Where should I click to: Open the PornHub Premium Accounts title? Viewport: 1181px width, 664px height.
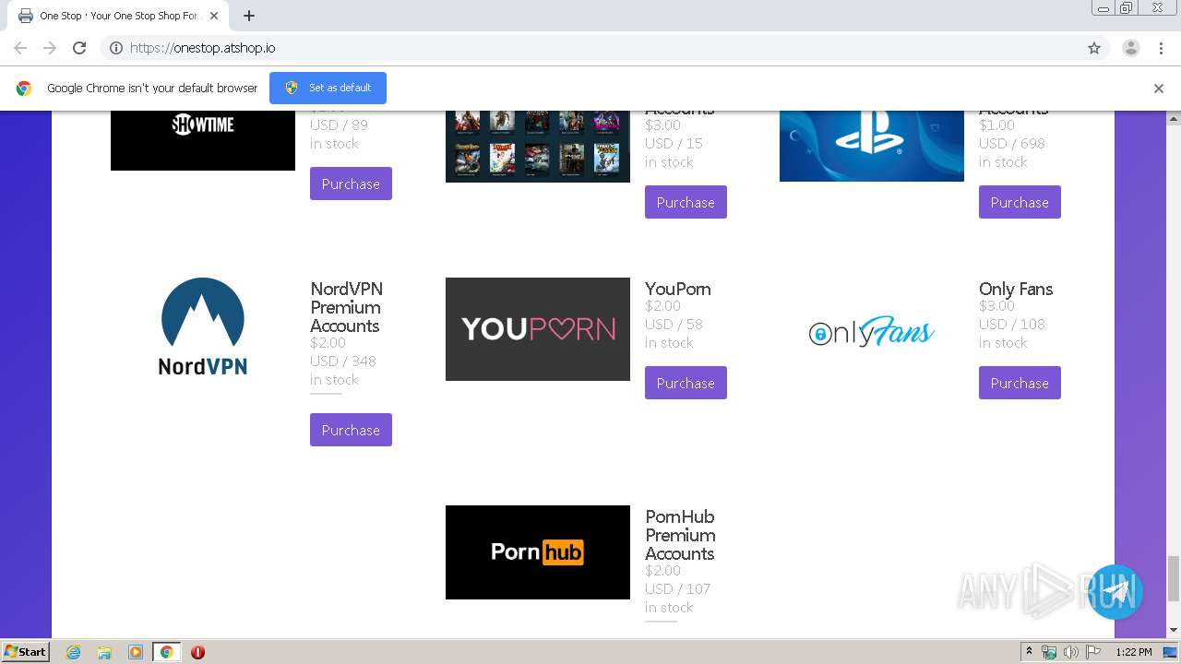coord(680,535)
